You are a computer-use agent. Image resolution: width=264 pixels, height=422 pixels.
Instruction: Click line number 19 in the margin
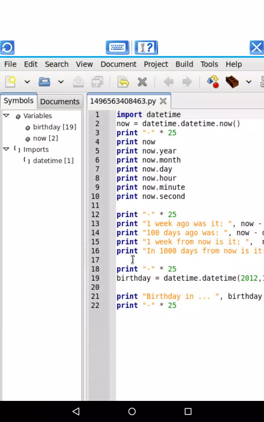pos(95,278)
